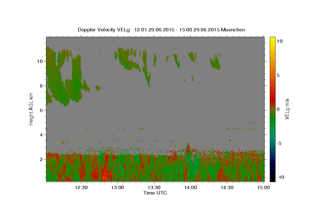Pick the yellow top of the colorbar
This screenshot has height=218, width=327.
(272, 39)
